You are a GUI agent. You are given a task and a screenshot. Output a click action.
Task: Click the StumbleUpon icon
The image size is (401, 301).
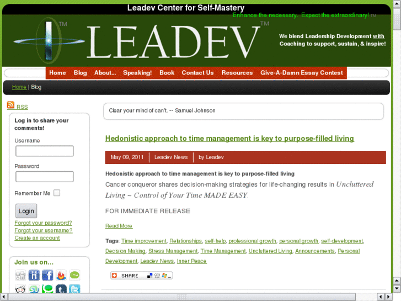point(34,289)
